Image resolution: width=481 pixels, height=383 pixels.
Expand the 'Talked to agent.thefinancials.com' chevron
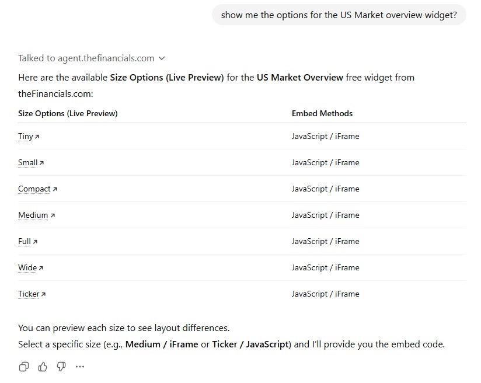click(162, 58)
